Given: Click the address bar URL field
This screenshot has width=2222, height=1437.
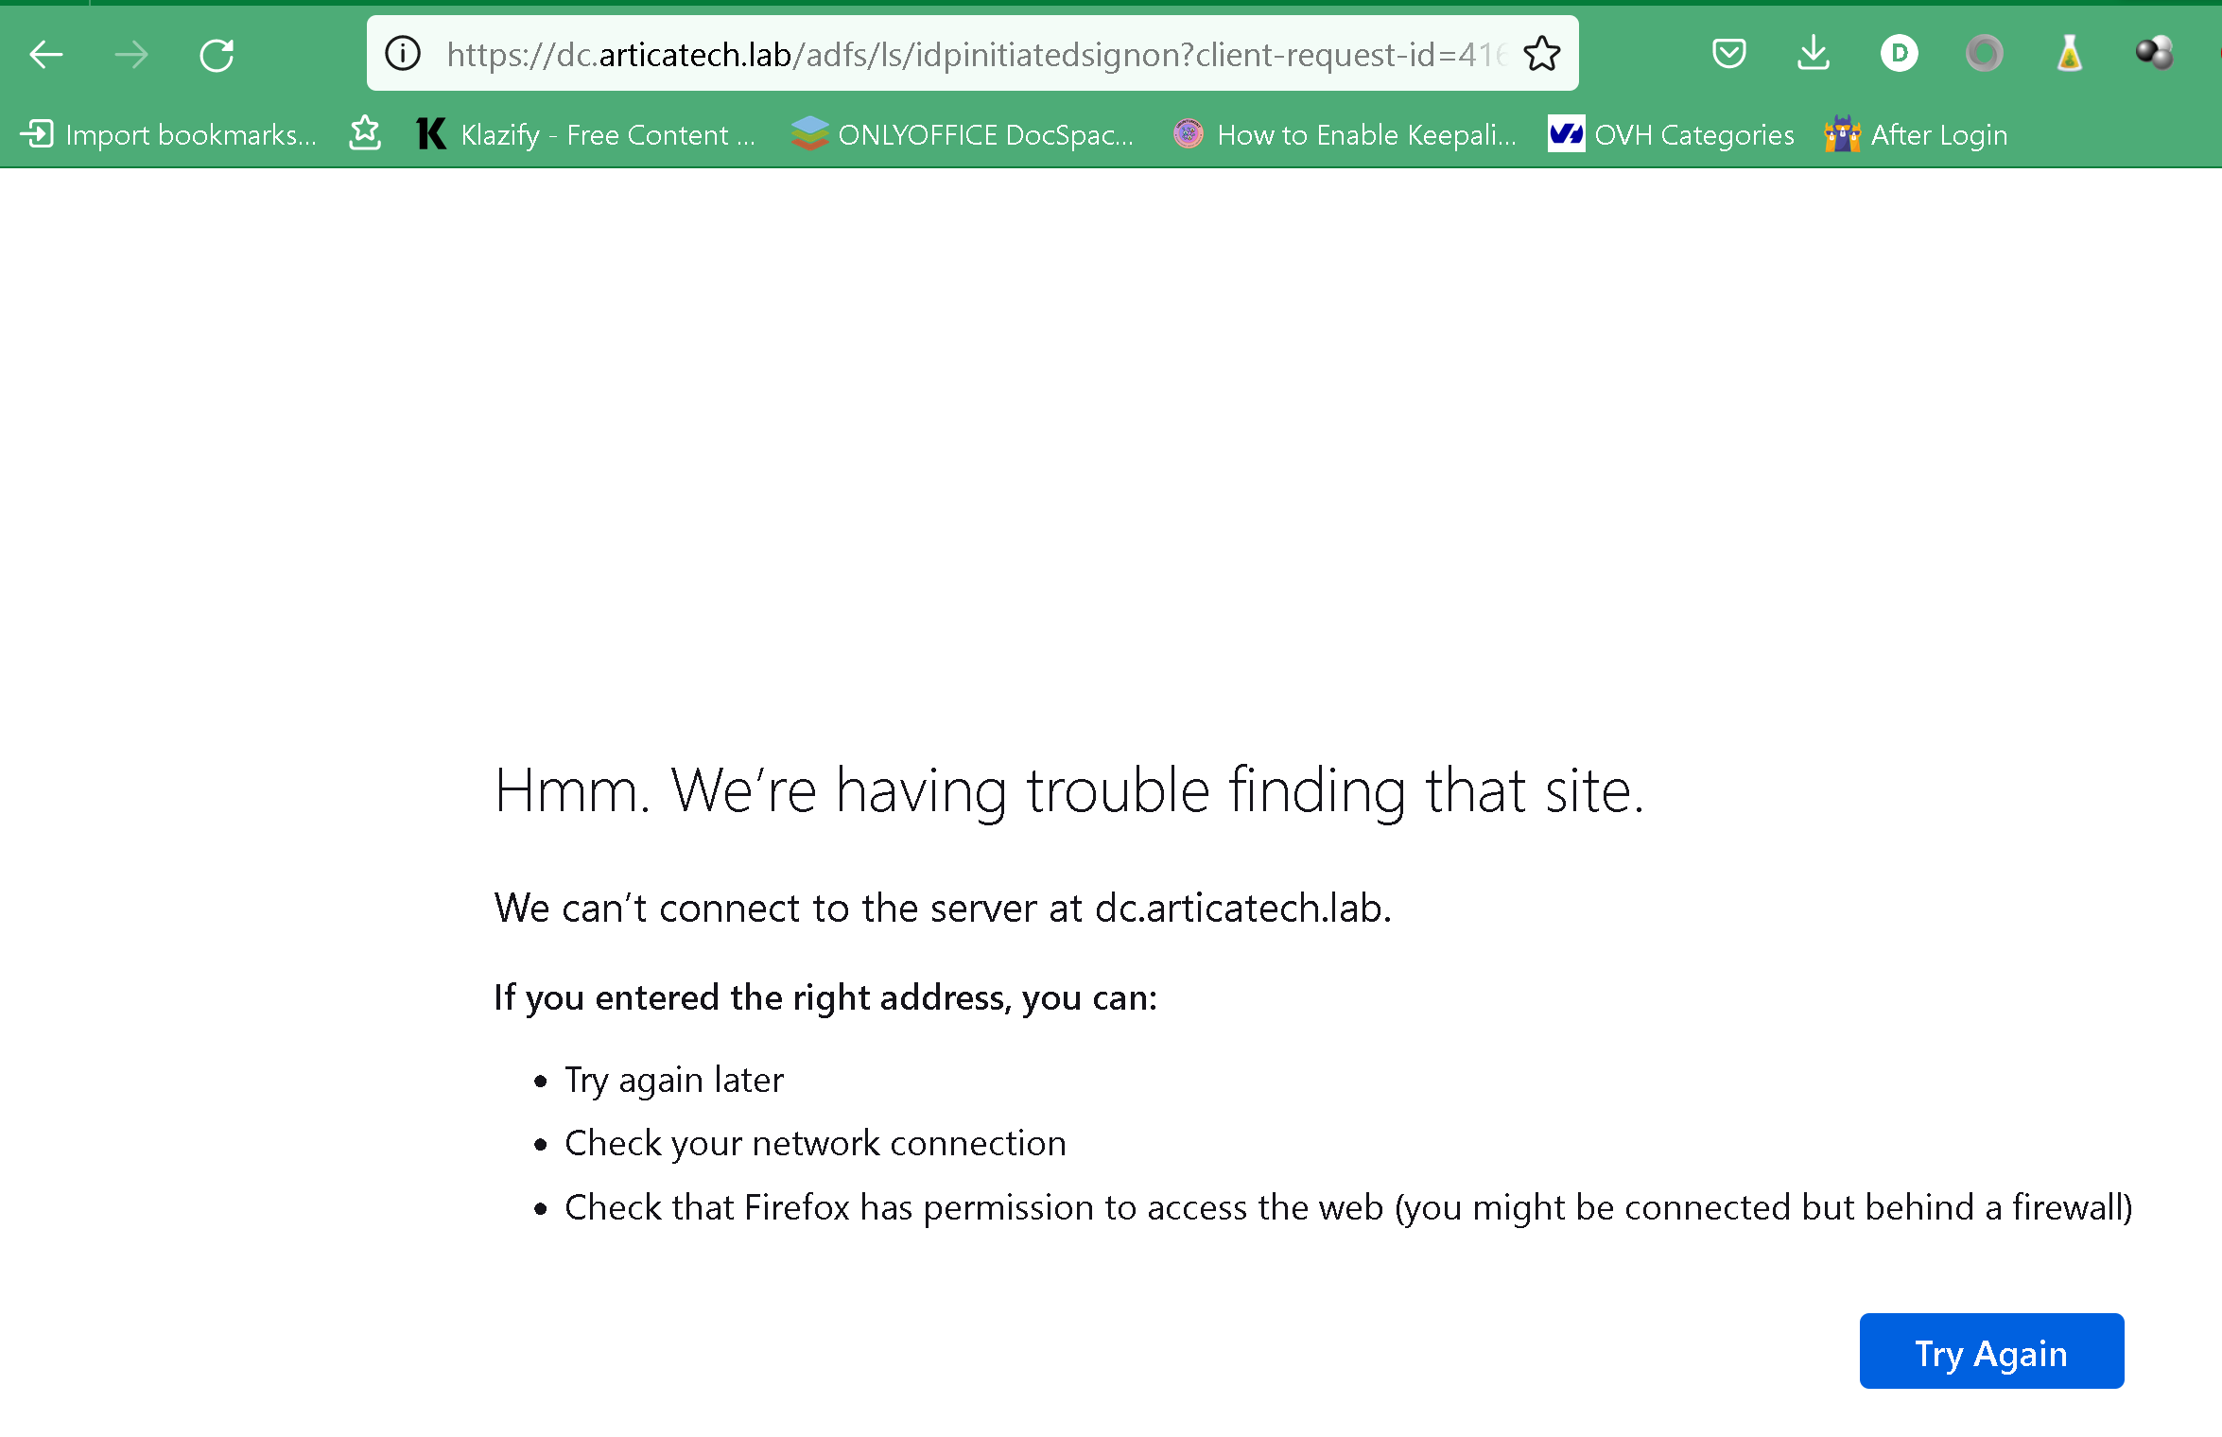Looking at the screenshot, I should tap(974, 55).
